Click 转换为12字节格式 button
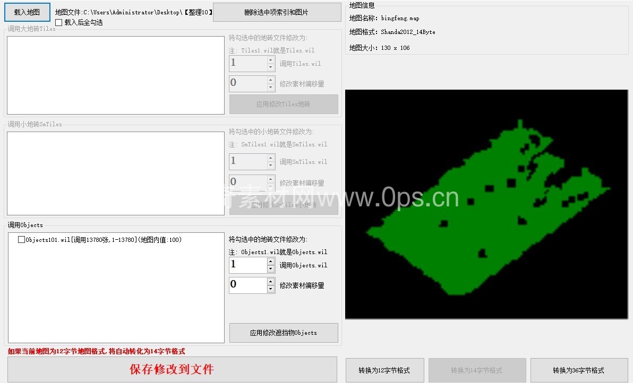 (x=384, y=370)
